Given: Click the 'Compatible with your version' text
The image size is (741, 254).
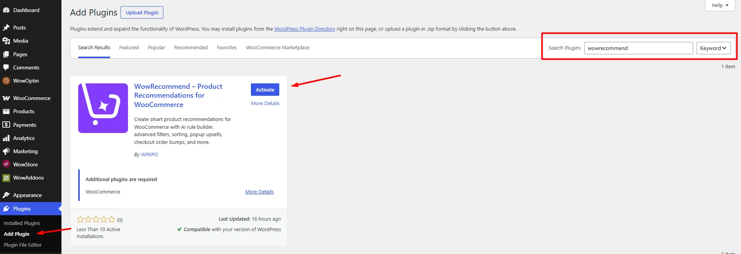Looking at the screenshot, I should pos(232,230).
